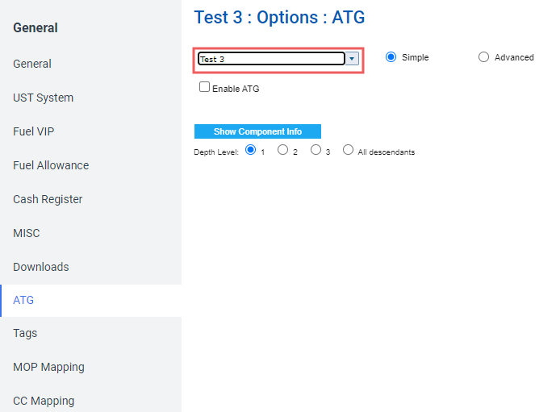Select the Simple radio button
Screen dimensions: 560x412
[391, 56]
